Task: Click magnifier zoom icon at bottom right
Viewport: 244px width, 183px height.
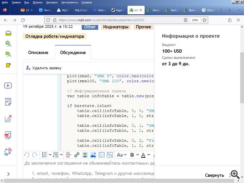Action: coord(235,175)
